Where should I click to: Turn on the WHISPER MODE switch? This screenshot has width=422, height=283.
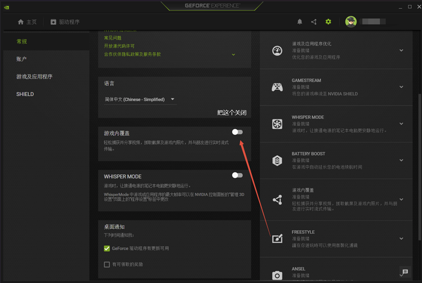click(x=238, y=175)
